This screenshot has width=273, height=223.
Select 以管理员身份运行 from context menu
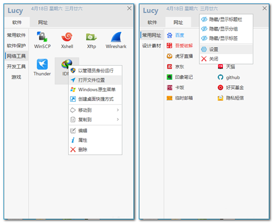tap(95, 71)
